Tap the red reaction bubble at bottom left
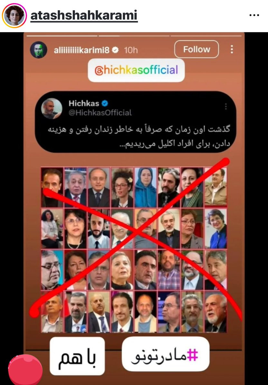The width and height of the screenshot is (268, 385). coord(25,369)
